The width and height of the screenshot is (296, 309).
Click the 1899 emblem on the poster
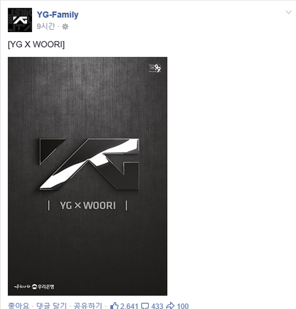point(155,68)
